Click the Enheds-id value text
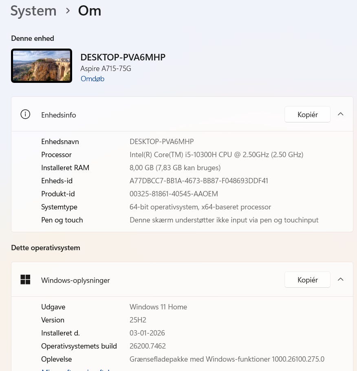The image size is (357, 371). click(x=198, y=181)
